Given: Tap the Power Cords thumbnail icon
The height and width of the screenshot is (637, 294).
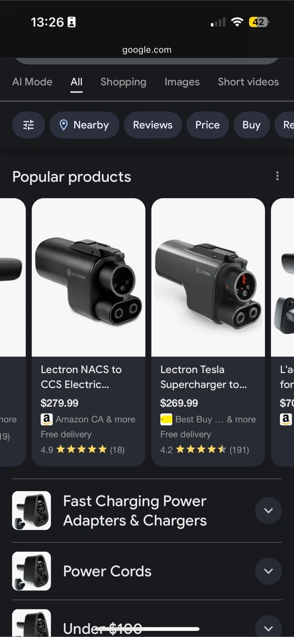Looking at the screenshot, I should pyautogui.click(x=31, y=571).
